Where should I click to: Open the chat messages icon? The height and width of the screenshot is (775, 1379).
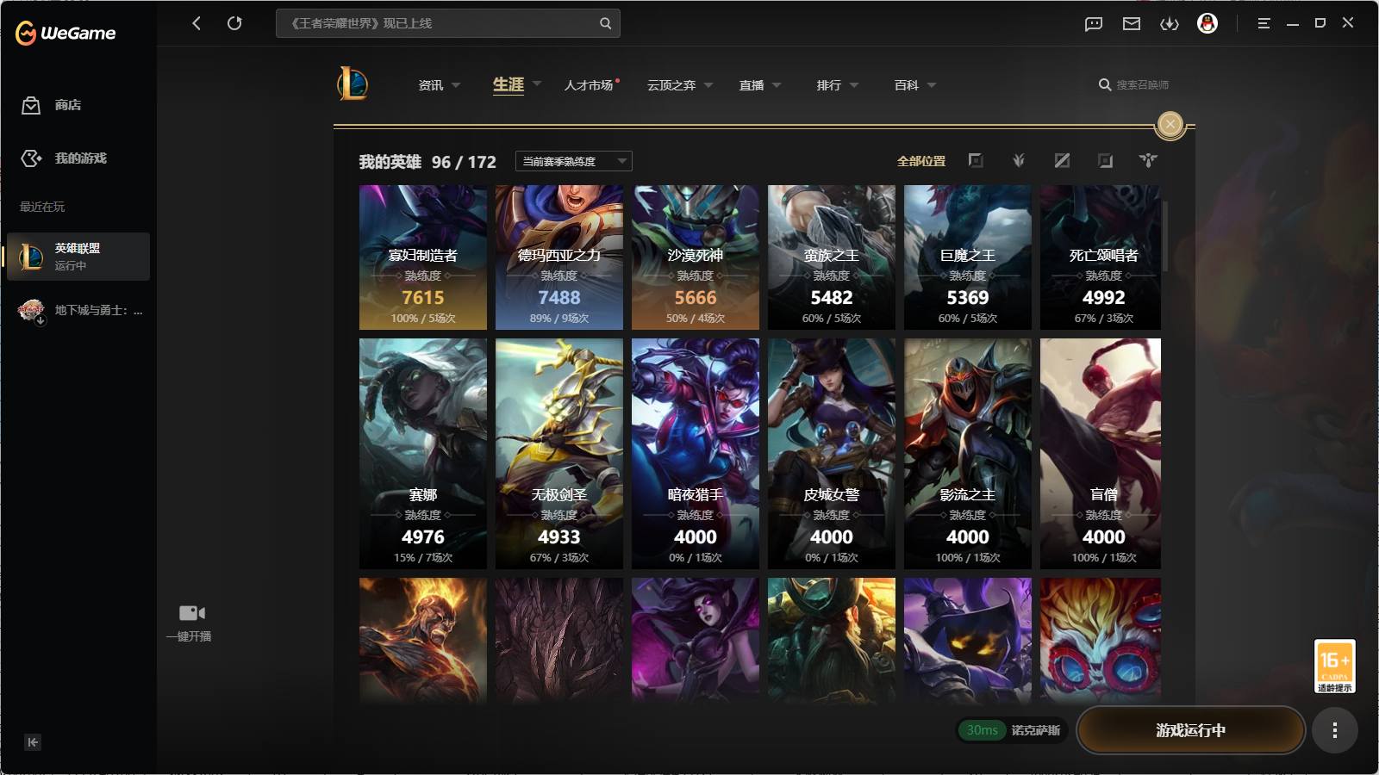(1094, 24)
